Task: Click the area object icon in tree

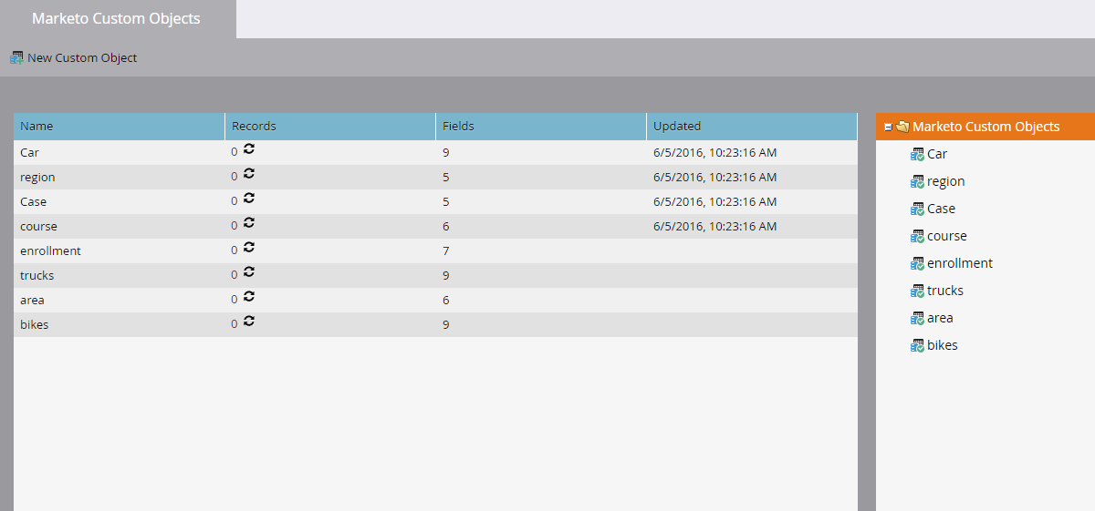Action: click(918, 318)
